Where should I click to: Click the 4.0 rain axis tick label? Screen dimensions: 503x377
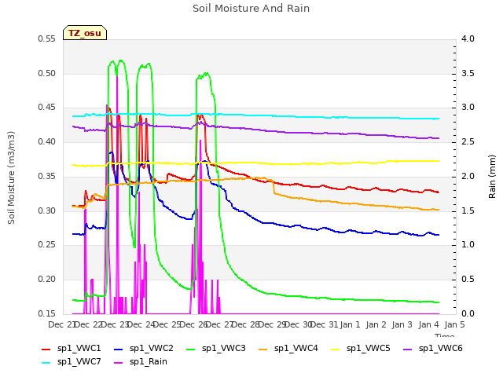point(468,38)
